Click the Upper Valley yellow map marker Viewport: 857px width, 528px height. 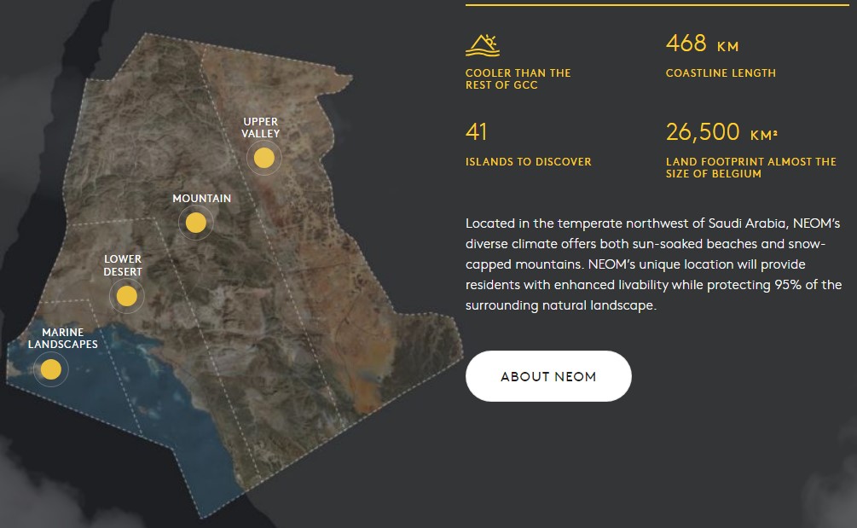[x=264, y=158]
